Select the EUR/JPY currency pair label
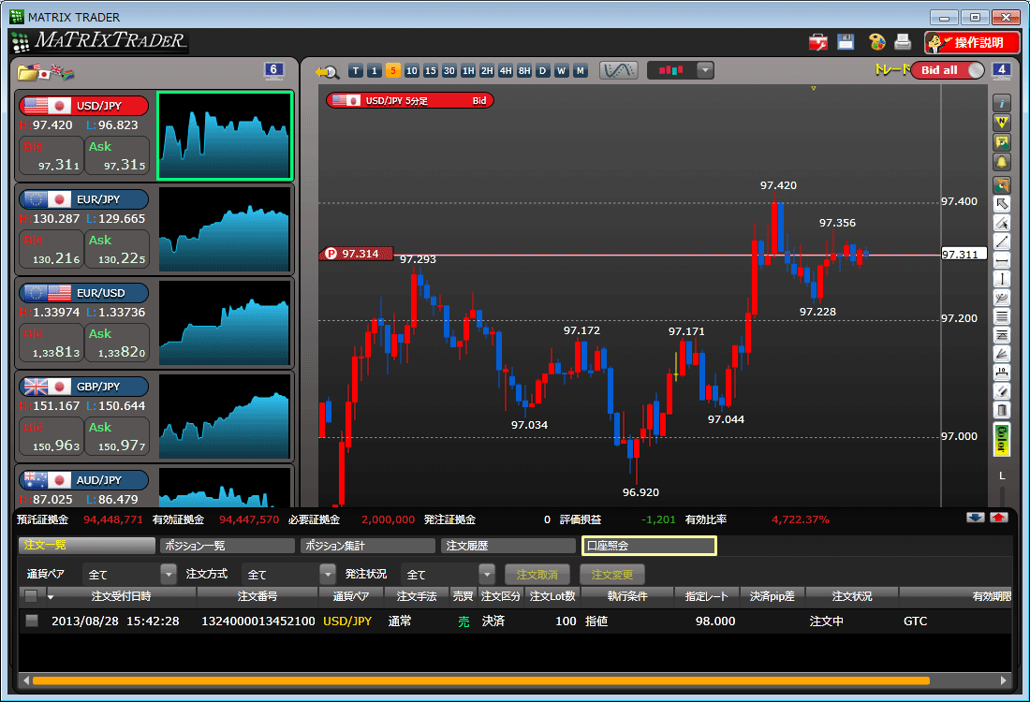 pos(83,199)
